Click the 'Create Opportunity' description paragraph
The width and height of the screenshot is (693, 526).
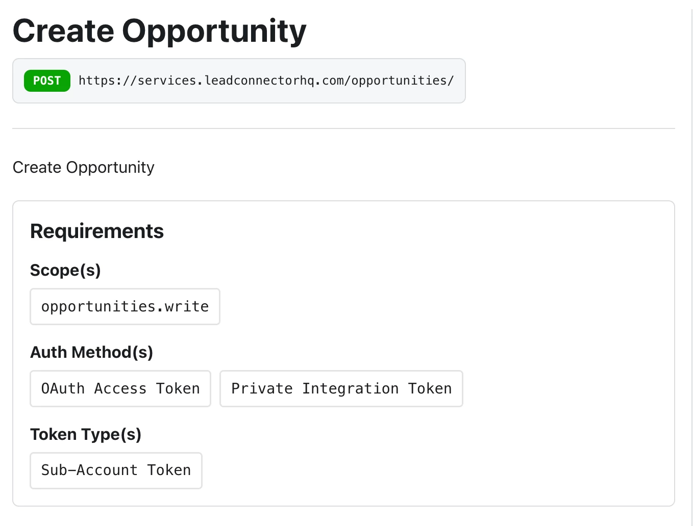point(83,167)
